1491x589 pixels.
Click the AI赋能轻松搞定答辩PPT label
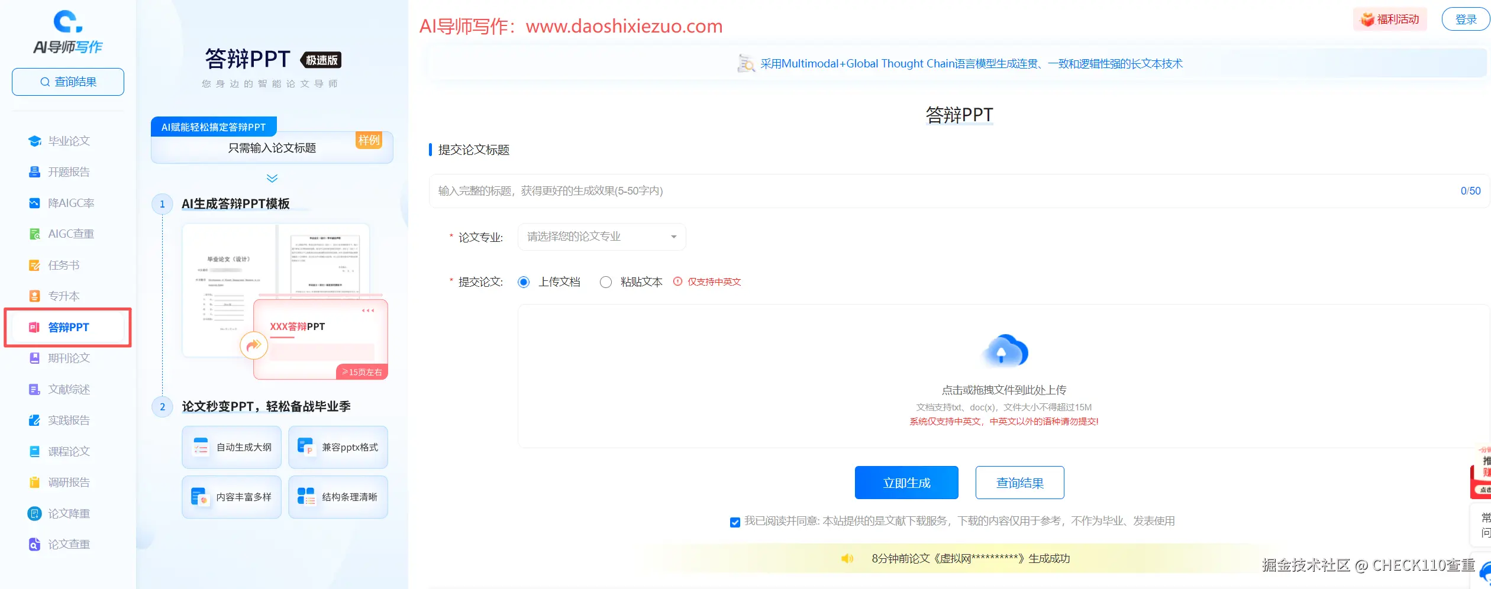214,127
